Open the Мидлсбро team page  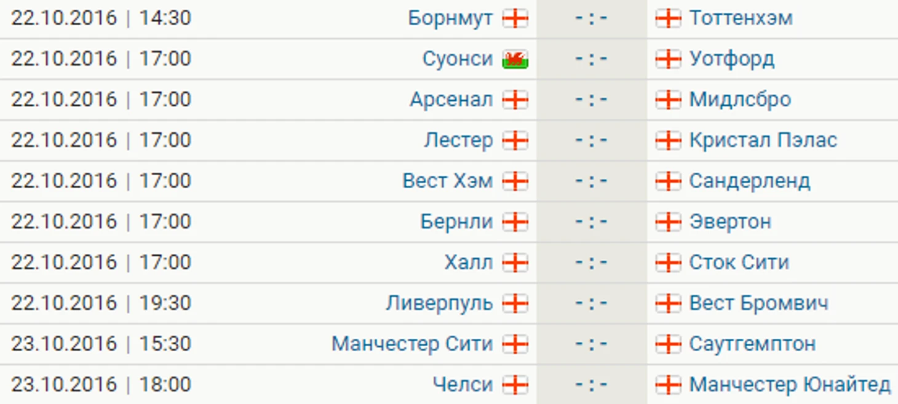click(x=740, y=100)
